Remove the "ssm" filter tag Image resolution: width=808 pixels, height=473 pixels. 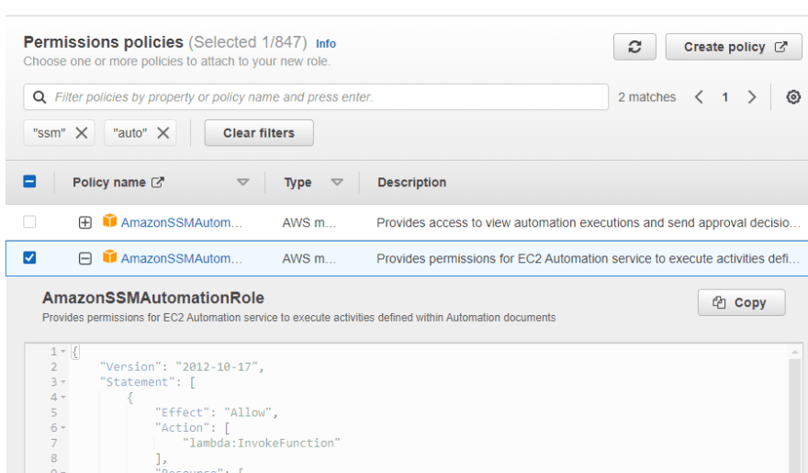coord(82,133)
